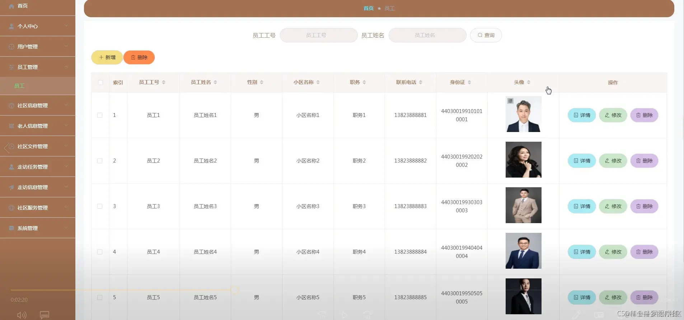Click the avatar photo of 员工1

pos(524,114)
